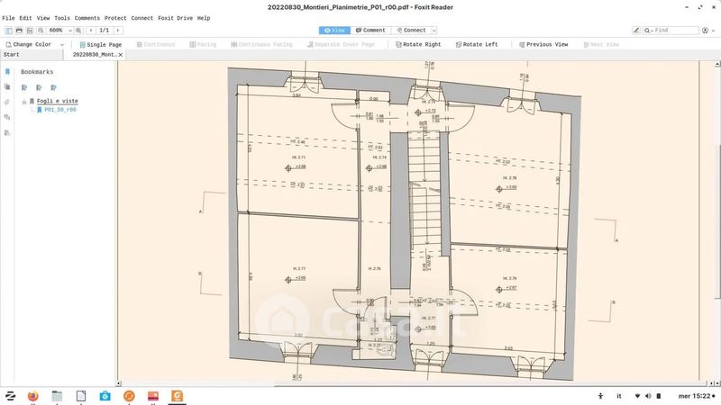Viewport: 721px width, 405px height.
Task: Switch to Comment mode
Action: coord(370,31)
